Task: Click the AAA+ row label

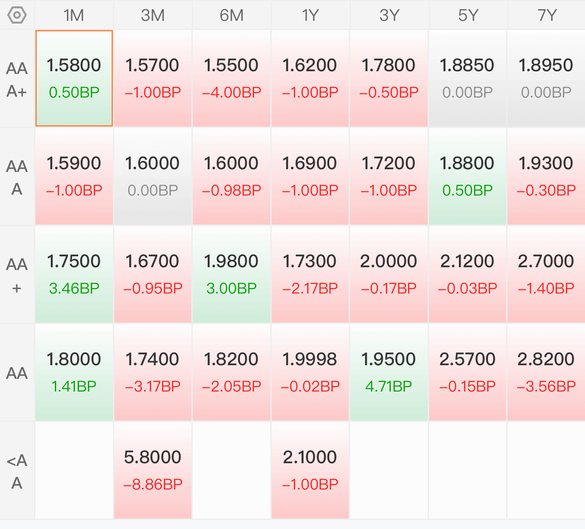Action: pyautogui.click(x=17, y=79)
